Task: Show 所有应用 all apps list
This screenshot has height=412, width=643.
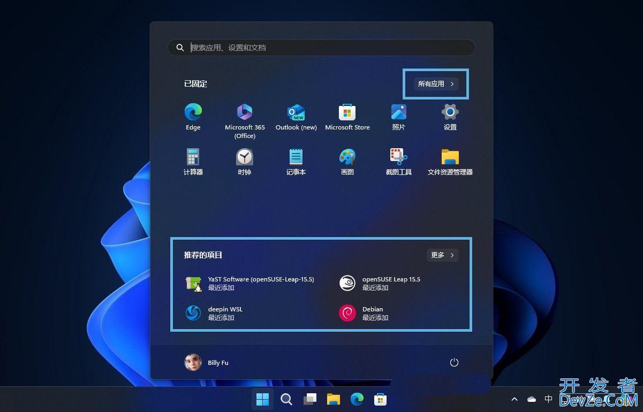Action: tap(436, 83)
